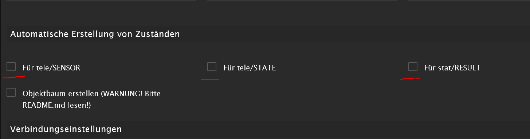The width and height of the screenshot is (530, 139).
Task: Click the Für tele/STATE label text
Action: (x=250, y=68)
